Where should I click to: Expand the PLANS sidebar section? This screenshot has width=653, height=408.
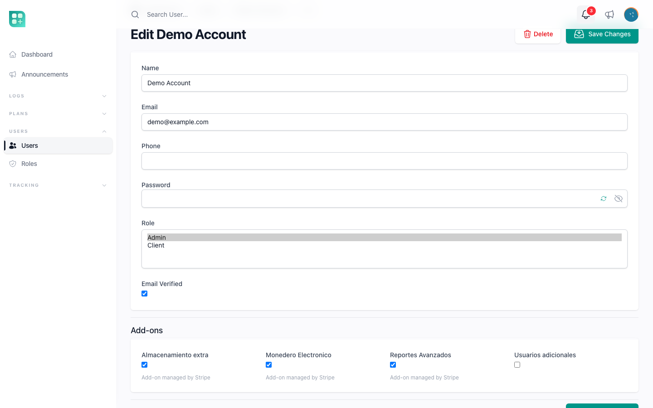(58, 114)
